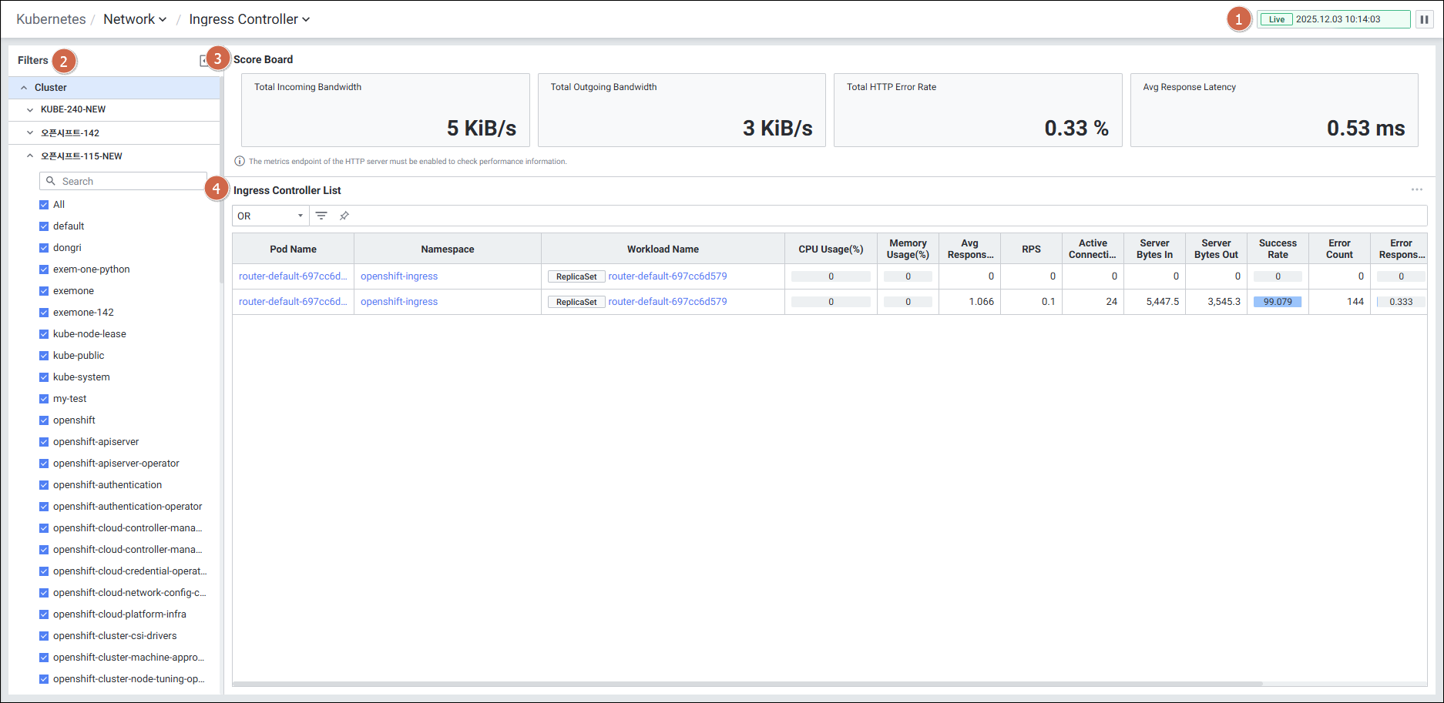Toggle the kube-system namespace checkbox
This screenshot has width=1444, height=703.
44,377
